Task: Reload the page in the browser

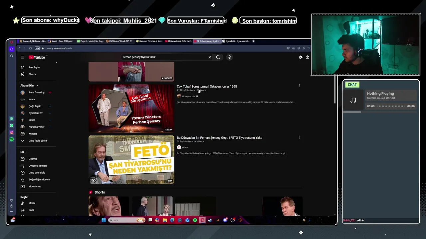Action: 30,48
